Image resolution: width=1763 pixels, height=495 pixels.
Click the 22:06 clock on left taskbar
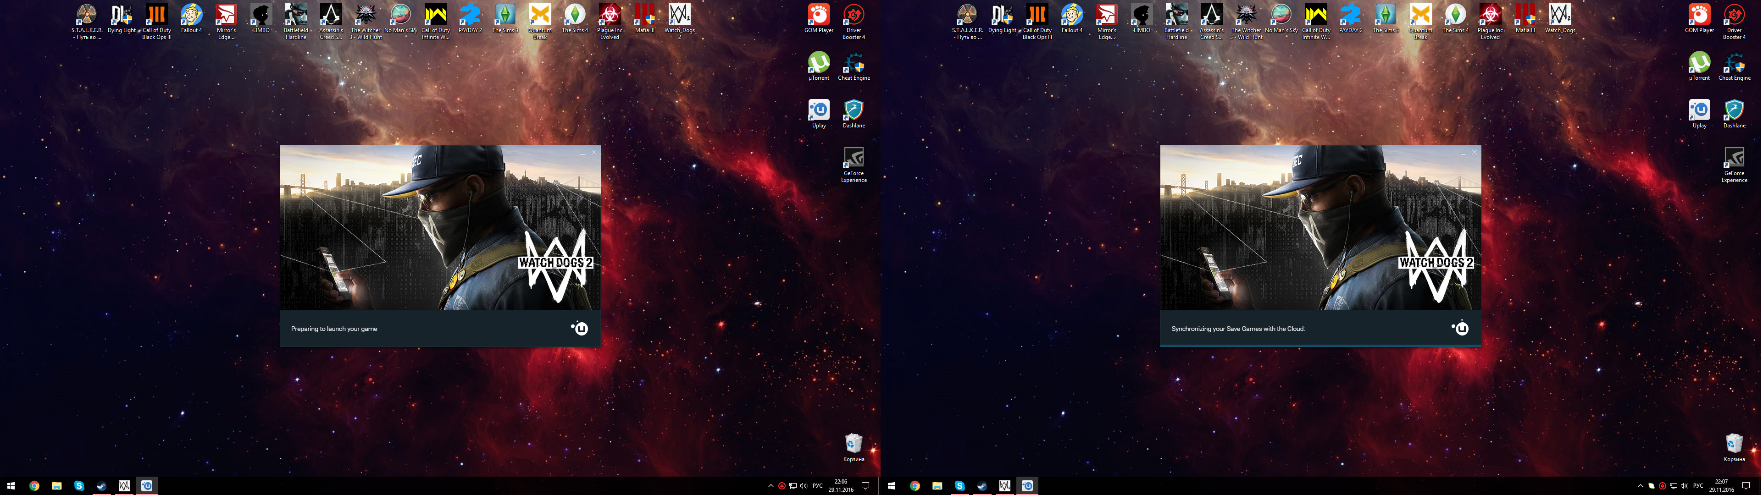click(840, 486)
